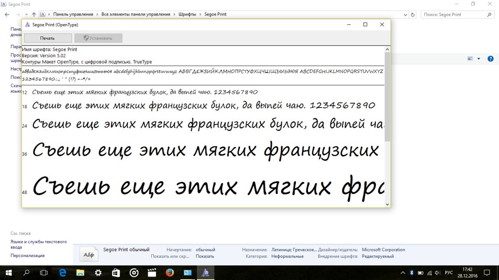This screenshot has width=499, height=280.
Task: Open taskbar search
Action: (27, 273)
